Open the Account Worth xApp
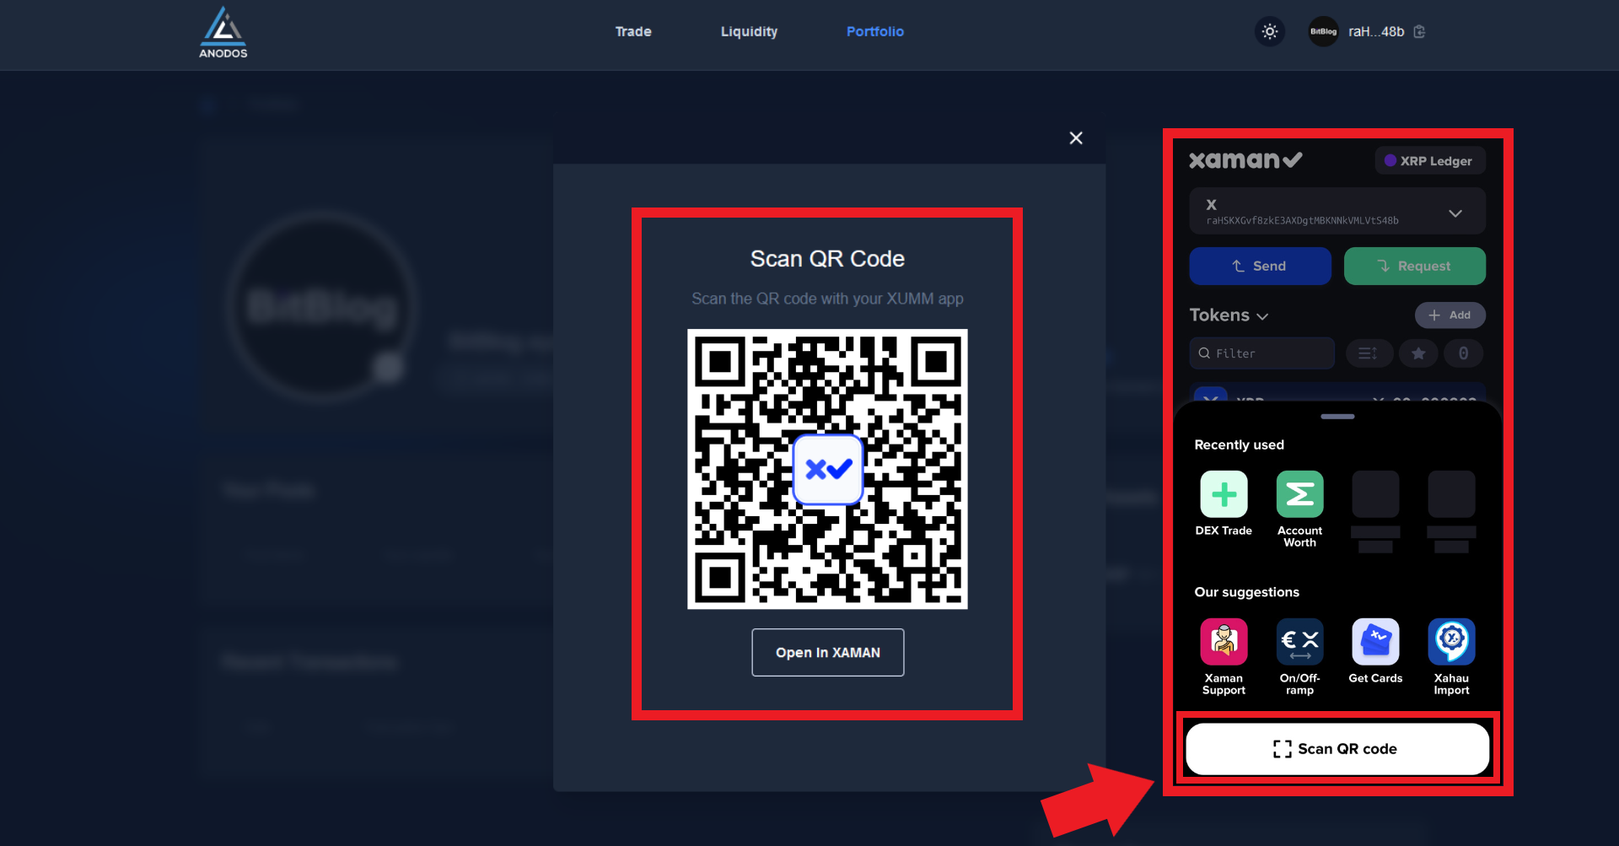The height and width of the screenshot is (846, 1619). click(x=1299, y=494)
